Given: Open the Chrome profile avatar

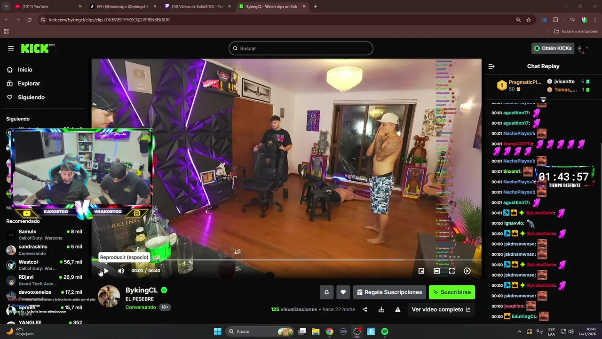Looking at the screenshot, I should coord(584,20).
